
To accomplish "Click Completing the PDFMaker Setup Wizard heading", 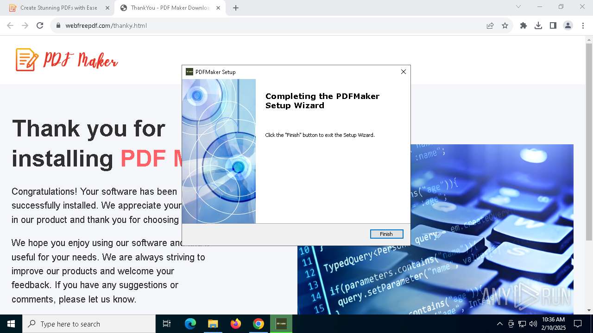I will pyautogui.click(x=322, y=101).
